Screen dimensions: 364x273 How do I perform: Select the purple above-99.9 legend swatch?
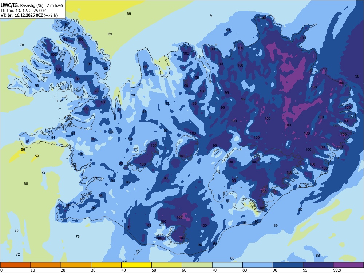(x=348, y=265)
